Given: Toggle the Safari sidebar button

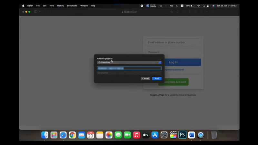Looking at the screenshot, I should pos(36,12).
